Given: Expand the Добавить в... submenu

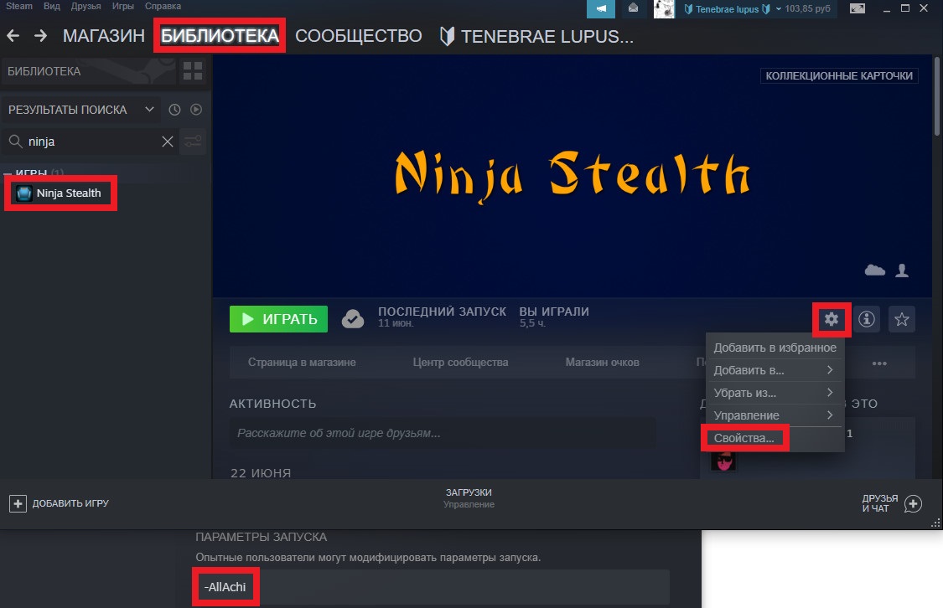Looking at the screenshot, I should tap(775, 370).
